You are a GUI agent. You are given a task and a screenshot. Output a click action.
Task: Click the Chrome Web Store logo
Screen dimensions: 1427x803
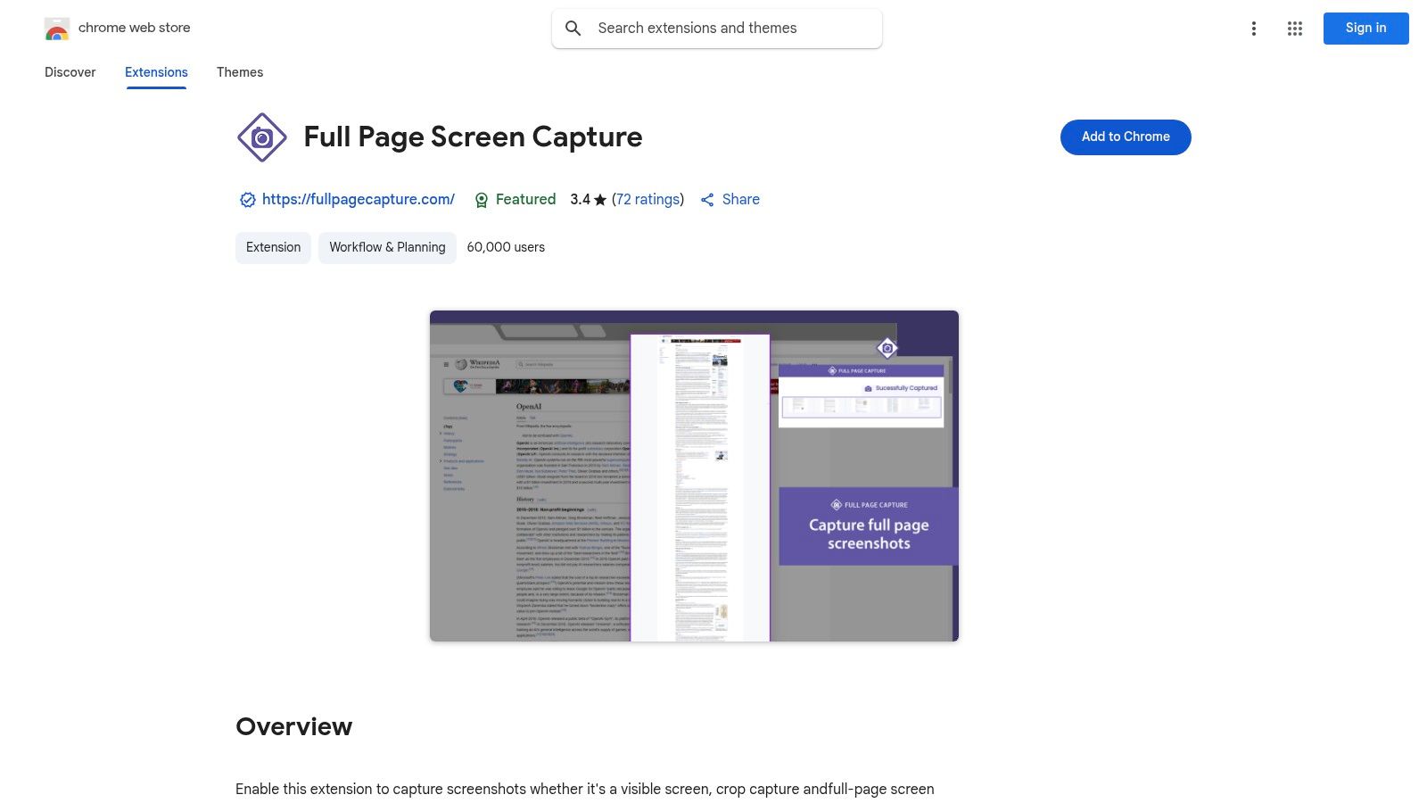click(57, 28)
